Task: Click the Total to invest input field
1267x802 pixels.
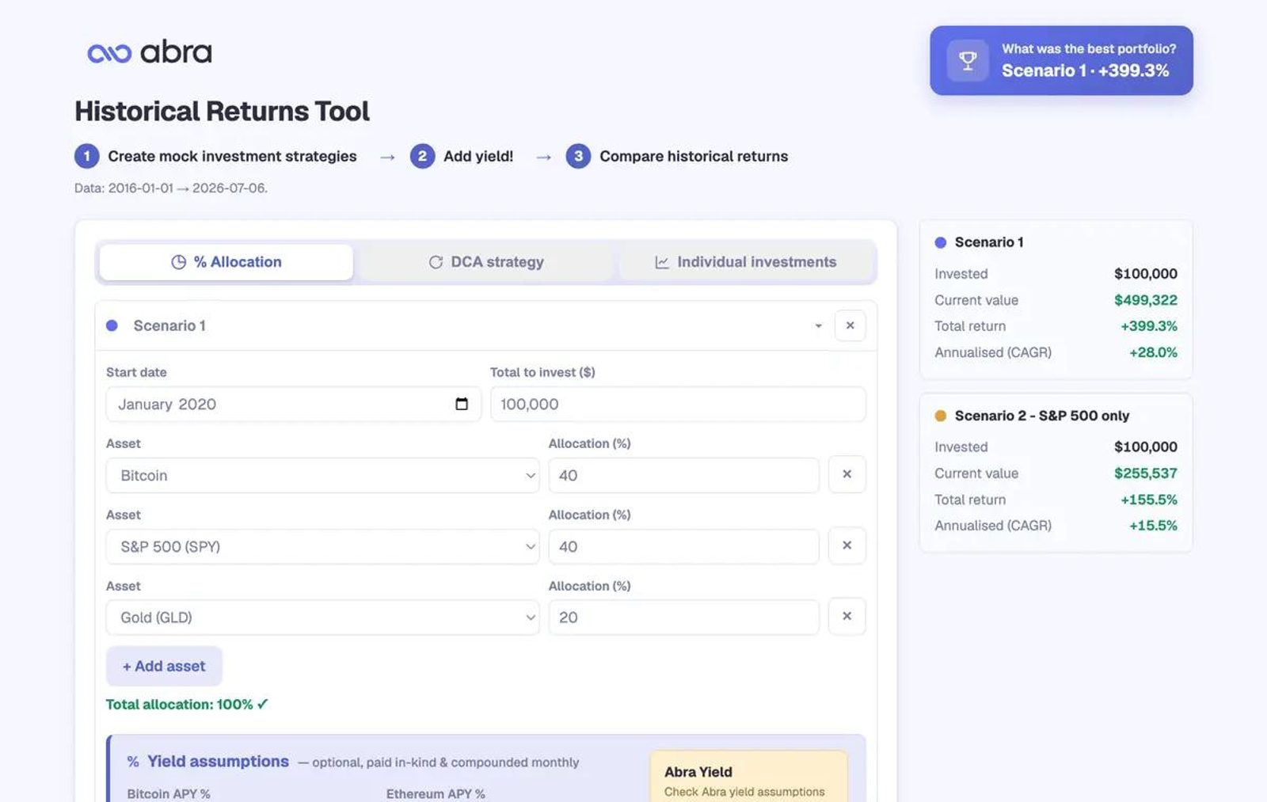Action: coord(678,404)
